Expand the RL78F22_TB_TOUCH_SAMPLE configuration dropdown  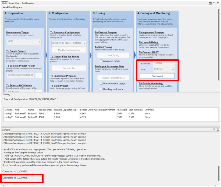click(x=69, y=43)
